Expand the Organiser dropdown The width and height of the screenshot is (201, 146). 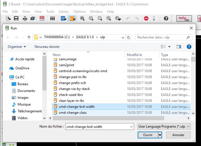click(x=17, y=47)
